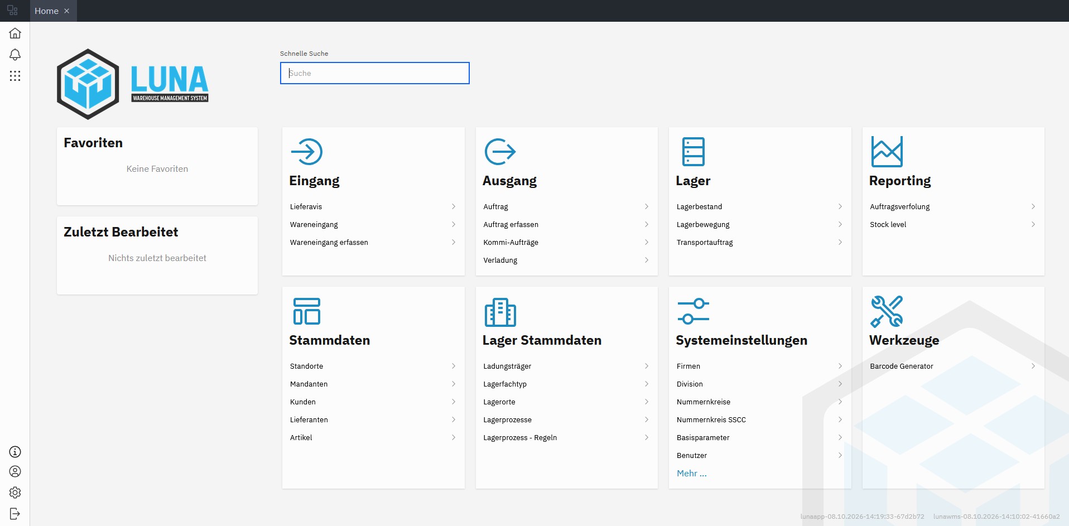Open settings gear in sidebar
1069x526 pixels.
[x=15, y=493]
